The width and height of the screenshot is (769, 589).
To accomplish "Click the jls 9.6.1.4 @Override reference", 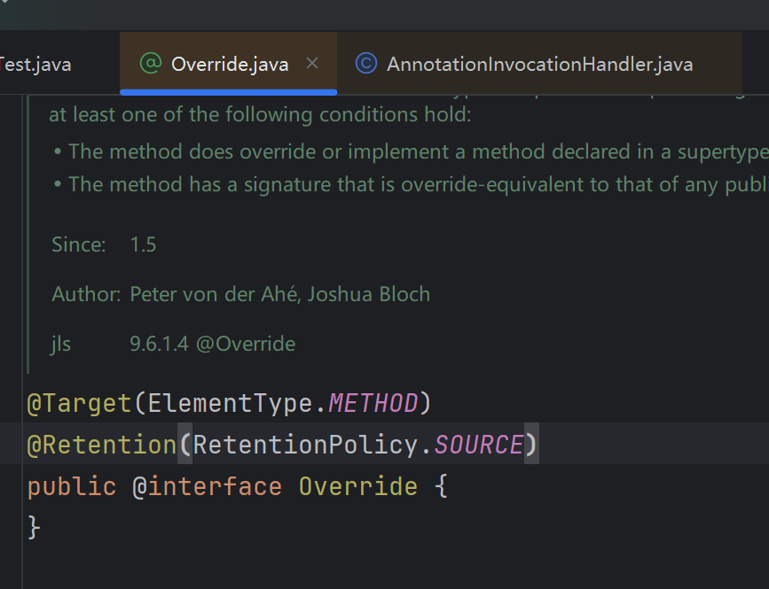I will (212, 344).
